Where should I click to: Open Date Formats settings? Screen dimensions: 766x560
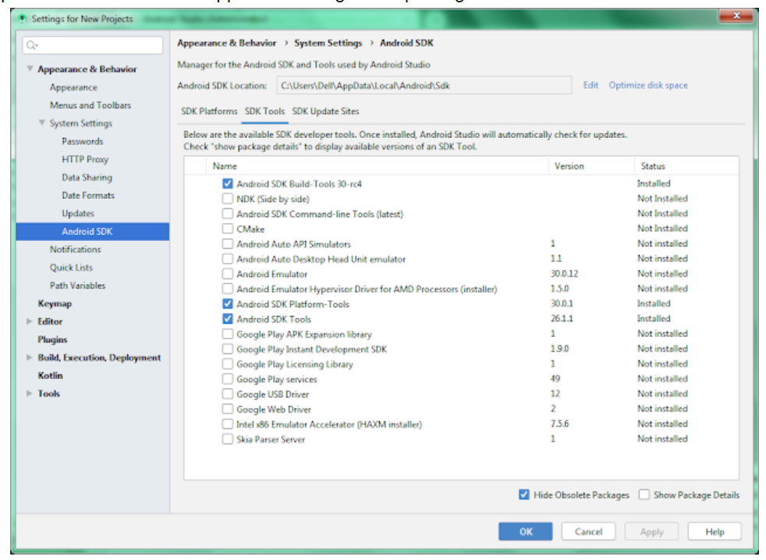[88, 196]
